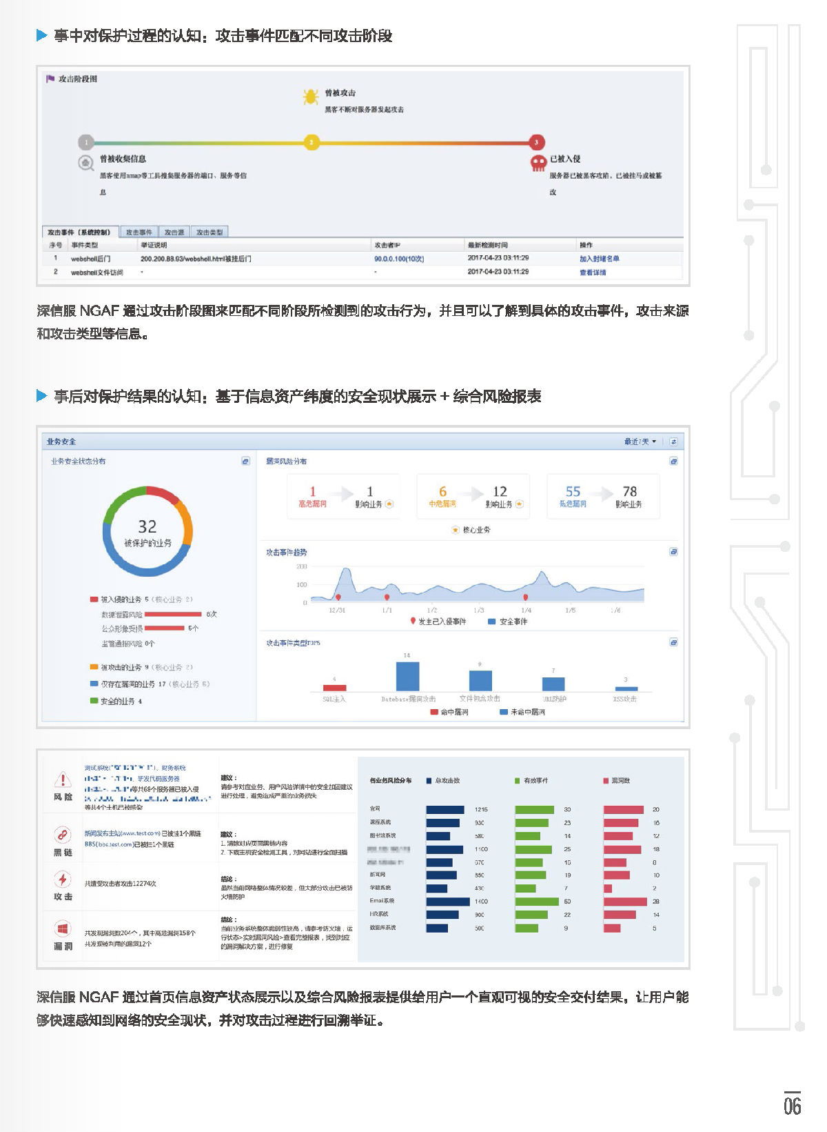
Task: Click the 漏洞 red window icon
Action: (63, 929)
